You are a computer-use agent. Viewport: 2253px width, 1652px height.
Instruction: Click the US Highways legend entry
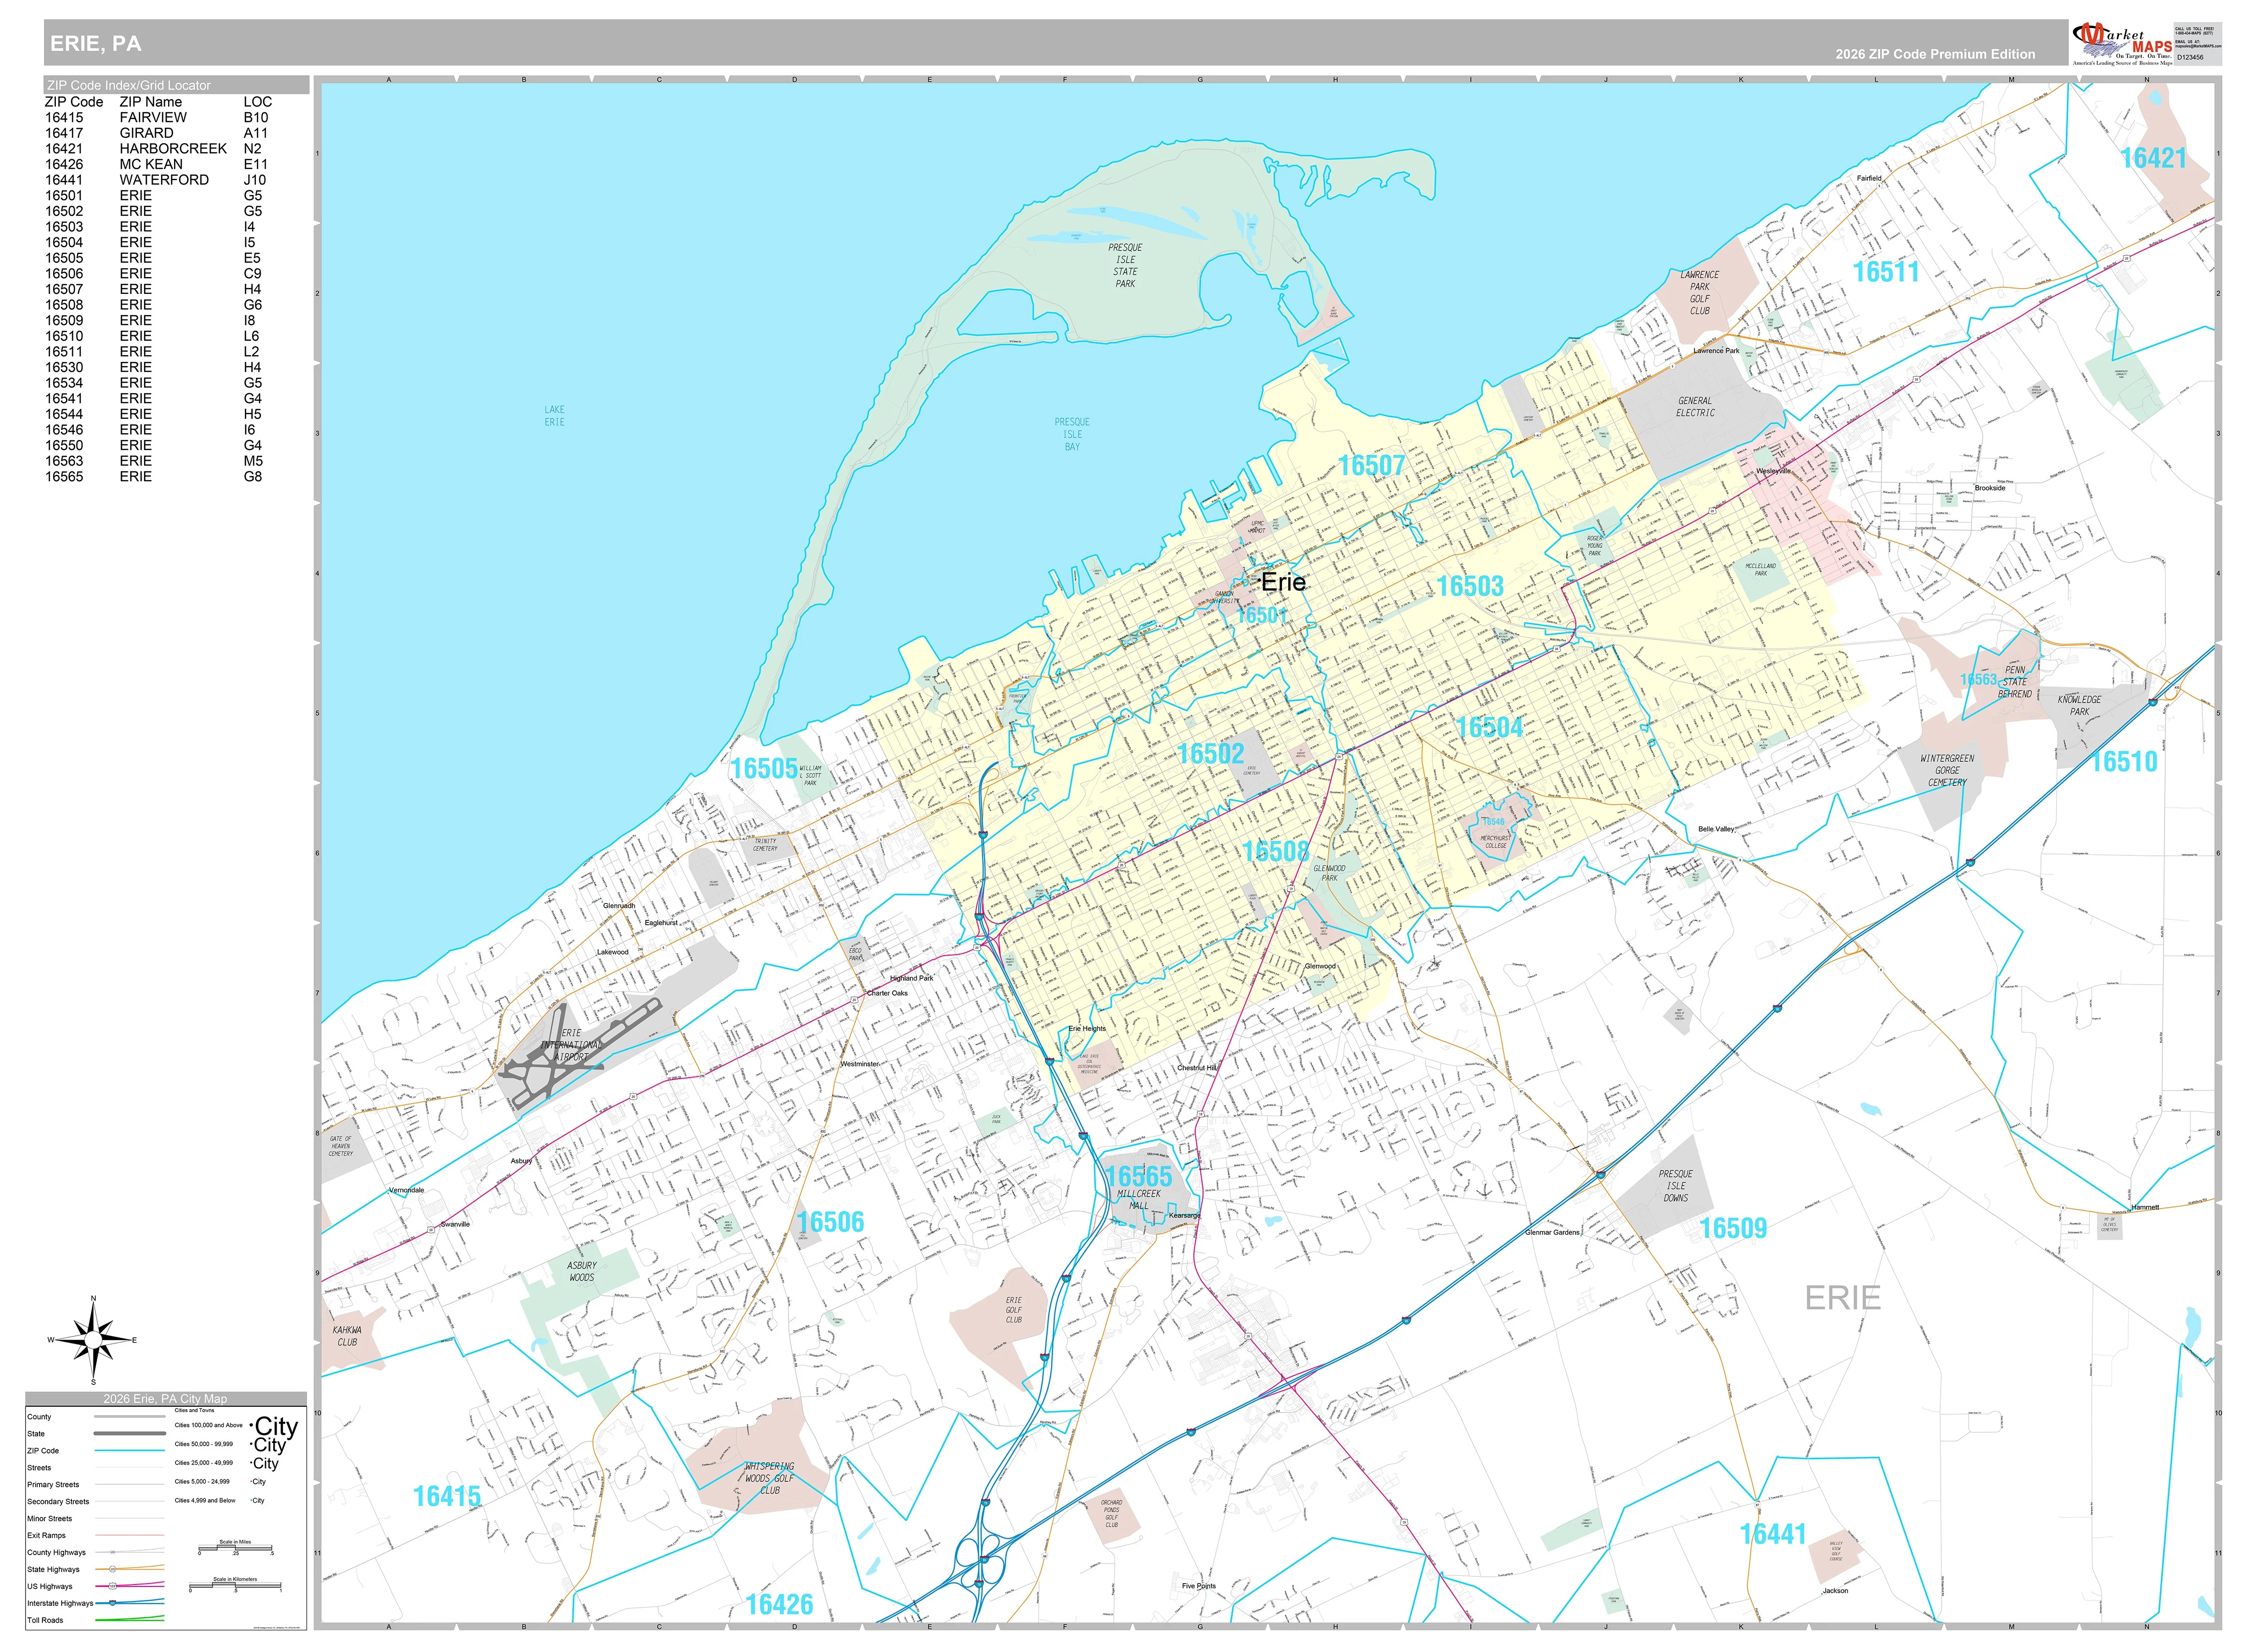click(x=95, y=1586)
